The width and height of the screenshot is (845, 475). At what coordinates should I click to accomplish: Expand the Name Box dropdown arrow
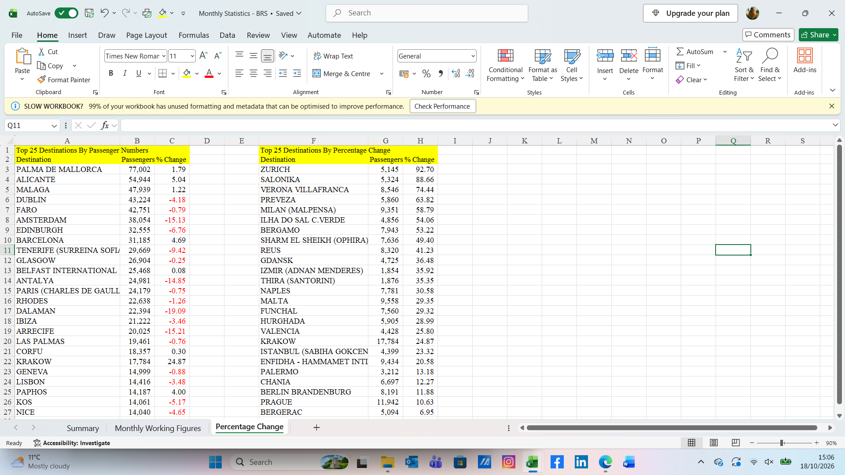coord(54,126)
